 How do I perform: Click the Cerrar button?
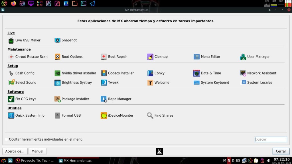click(x=281, y=151)
